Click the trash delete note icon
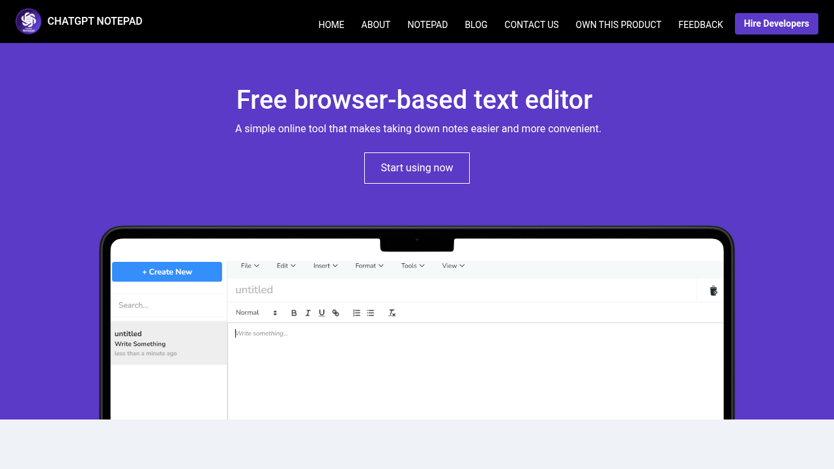Image resolution: width=834 pixels, height=469 pixels. tap(713, 291)
